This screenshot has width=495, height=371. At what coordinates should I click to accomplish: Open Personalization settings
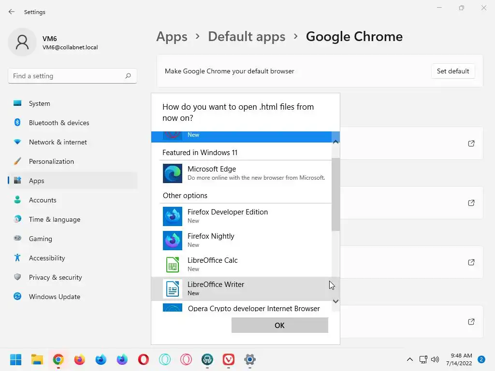pos(73,161)
